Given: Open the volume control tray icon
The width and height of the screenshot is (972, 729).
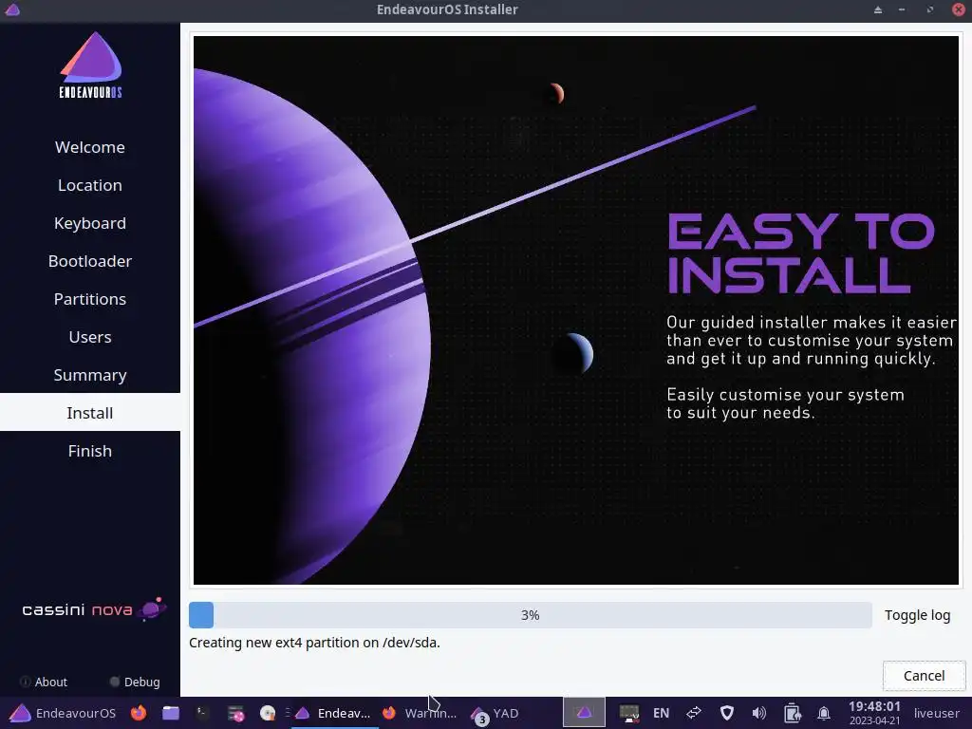Looking at the screenshot, I should [x=759, y=713].
